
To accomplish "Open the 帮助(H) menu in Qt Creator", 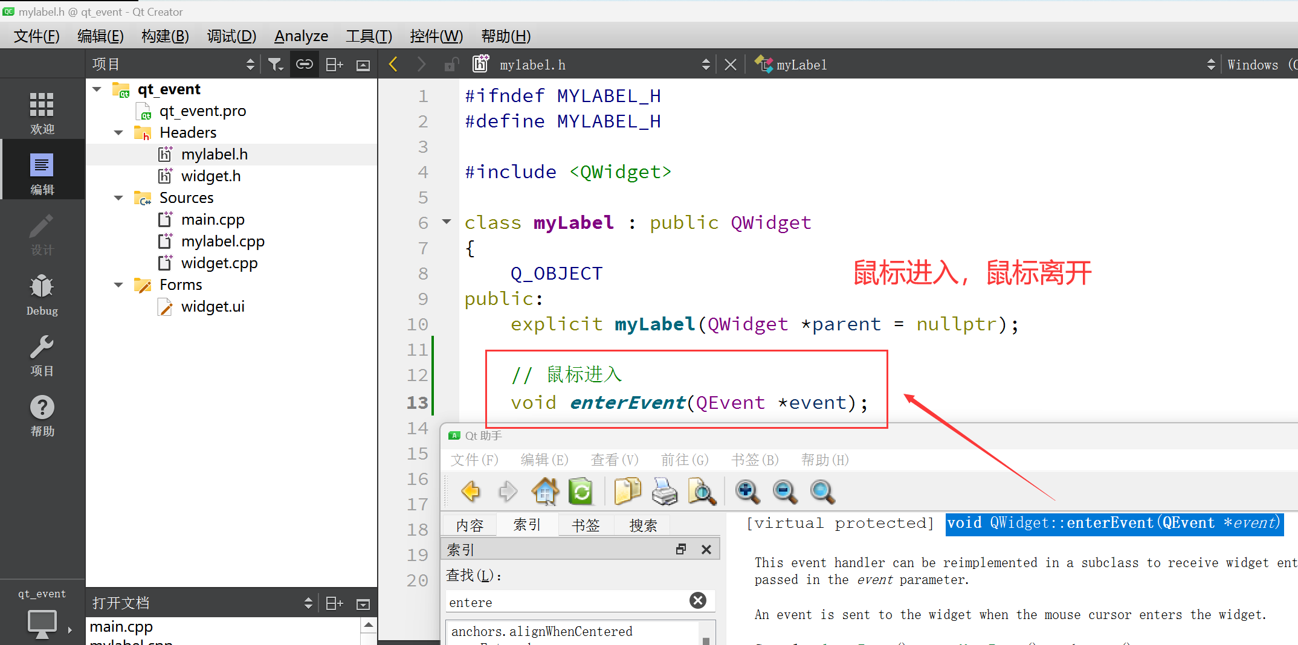I will (x=506, y=36).
